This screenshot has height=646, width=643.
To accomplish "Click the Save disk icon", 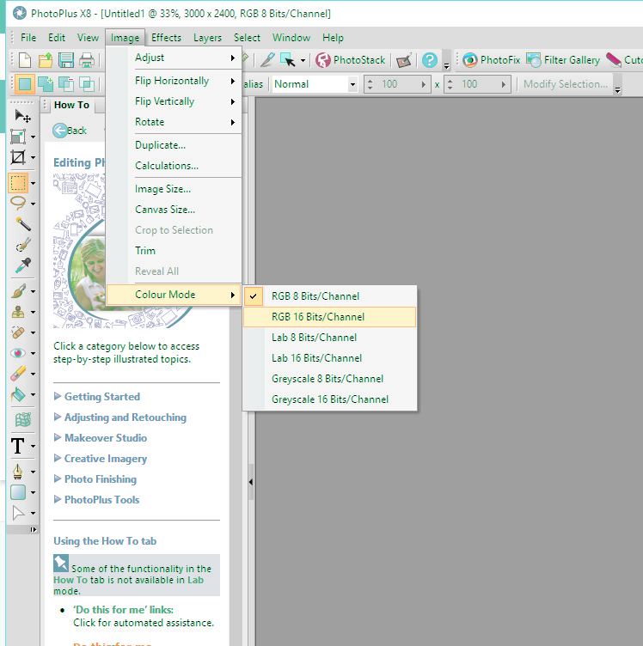I will 66,60.
